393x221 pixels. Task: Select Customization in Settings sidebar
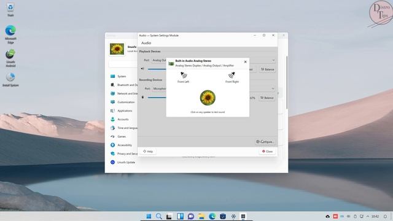(x=123, y=102)
